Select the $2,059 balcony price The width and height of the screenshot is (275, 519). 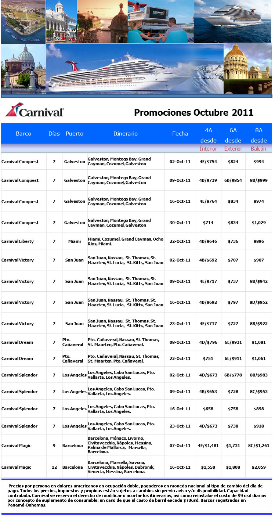pos(259,467)
